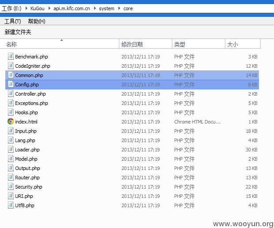Select the Utf8.php file icon
Screen dimensions: 274x228
tap(11, 205)
